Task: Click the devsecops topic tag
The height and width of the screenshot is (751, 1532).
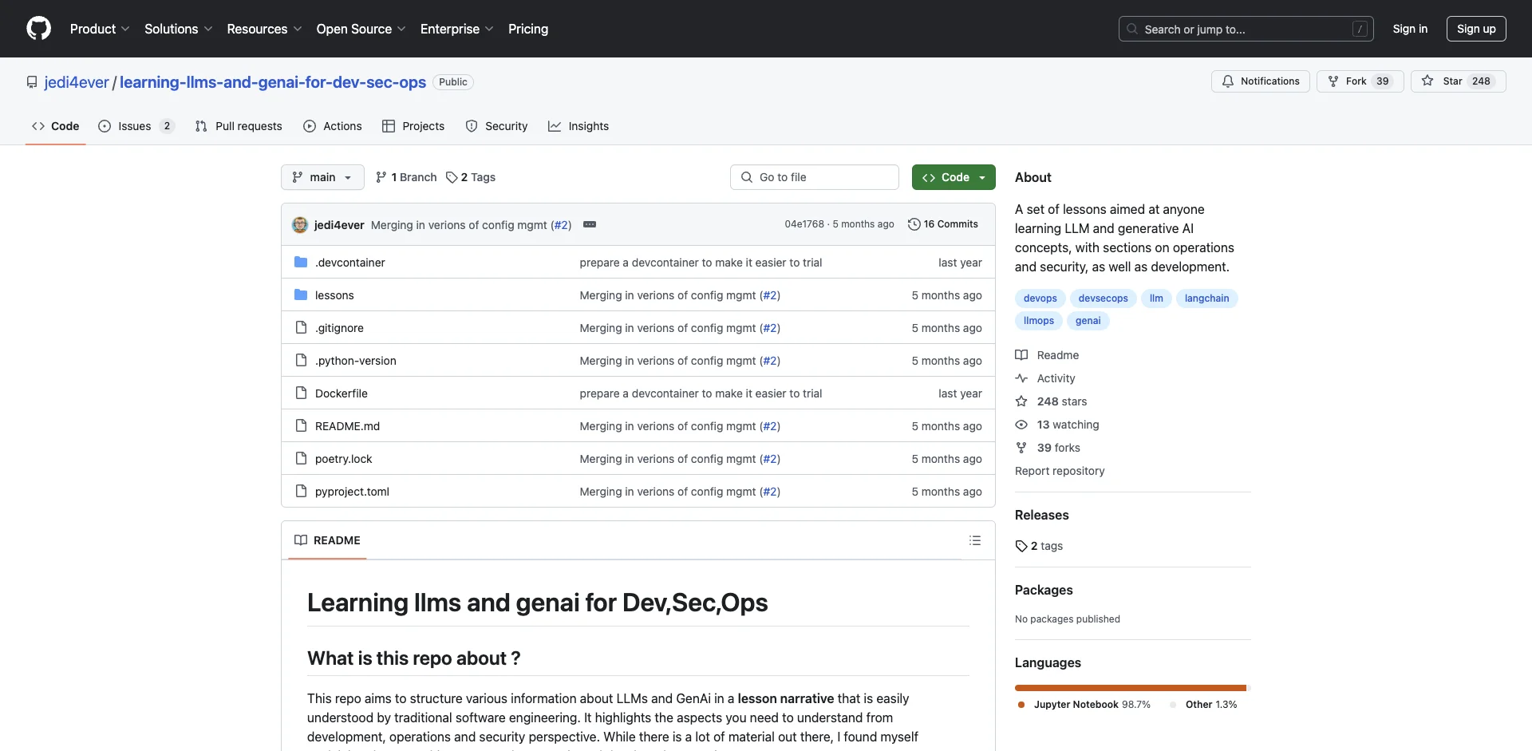Action: [x=1103, y=298]
